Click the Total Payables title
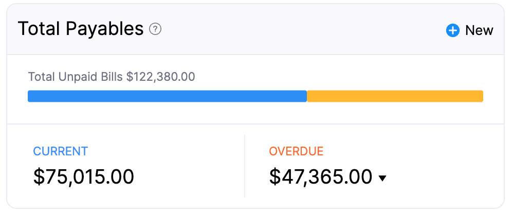 pyautogui.click(x=81, y=29)
